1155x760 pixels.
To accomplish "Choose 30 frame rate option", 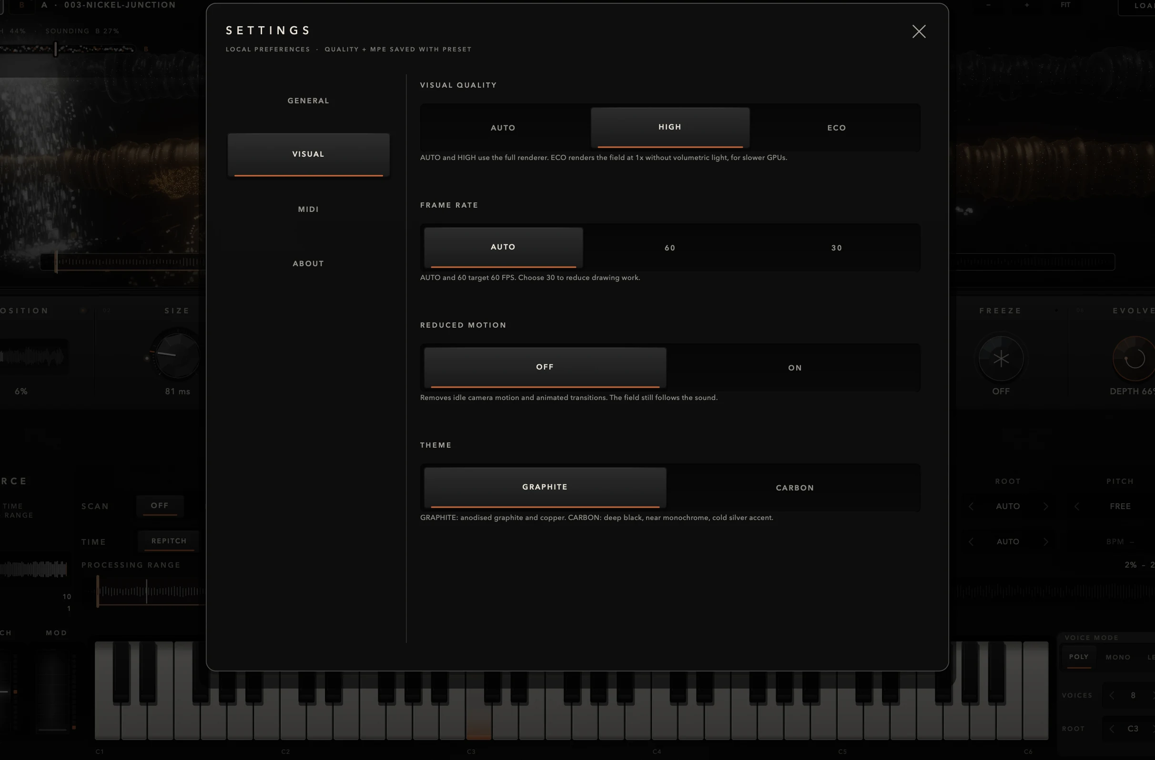I will coord(836,248).
